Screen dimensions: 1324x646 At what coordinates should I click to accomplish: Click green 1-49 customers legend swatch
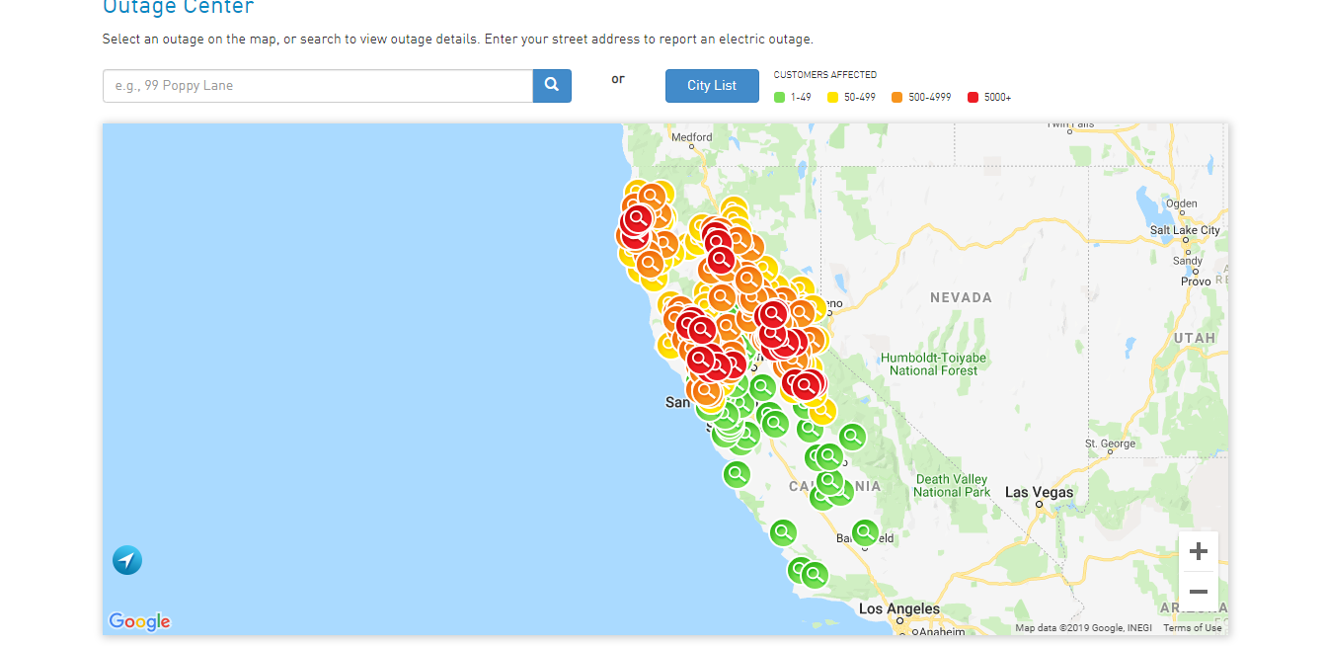click(x=779, y=97)
